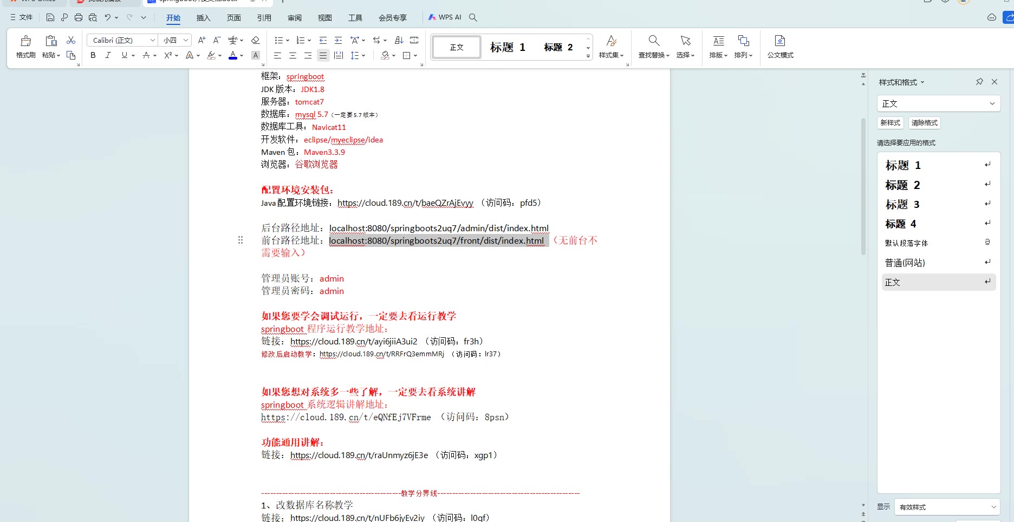Toggle justify paragraph alignment
This screenshot has height=522, width=1014.
[323, 55]
